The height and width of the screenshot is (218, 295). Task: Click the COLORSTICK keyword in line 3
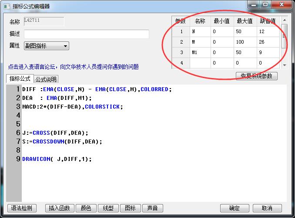(102, 107)
